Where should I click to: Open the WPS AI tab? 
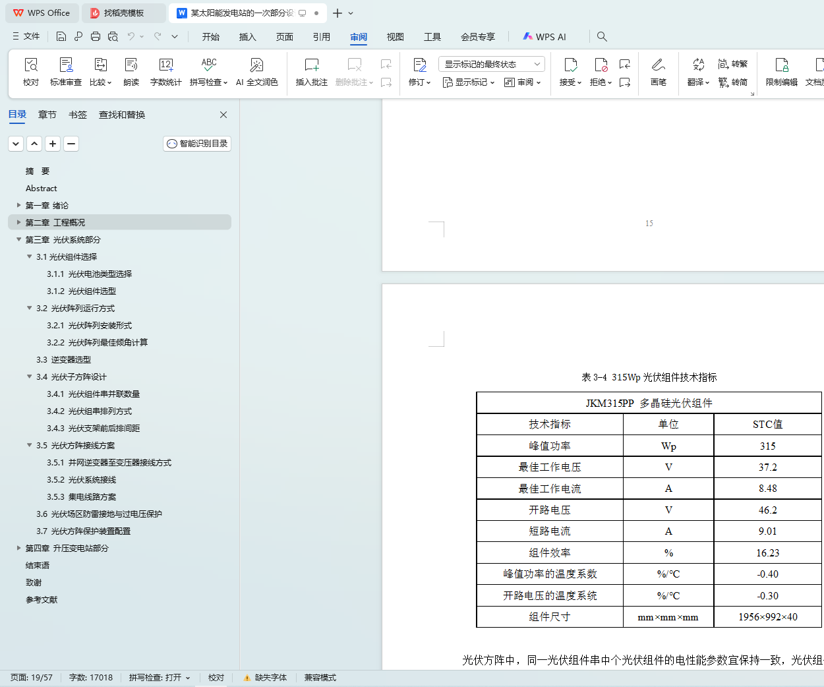point(544,37)
